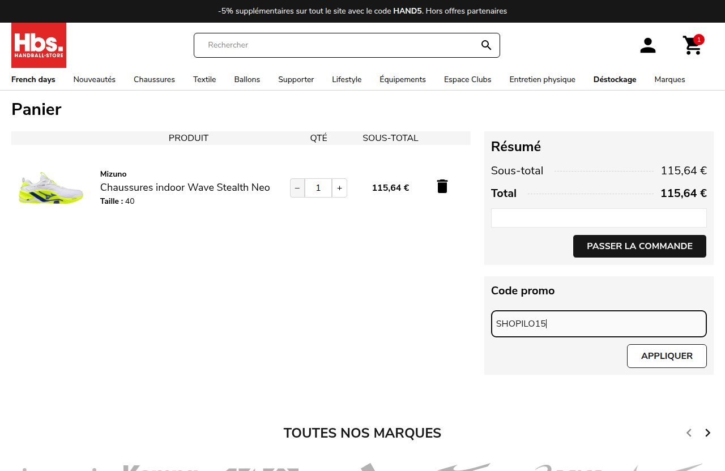Click the 115,64 € item subtotal
This screenshot has width=725, height=471.
390,188
